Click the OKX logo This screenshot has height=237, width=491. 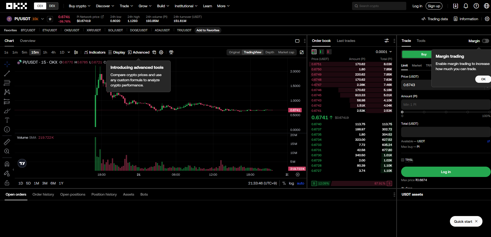(x=17, y=6)
